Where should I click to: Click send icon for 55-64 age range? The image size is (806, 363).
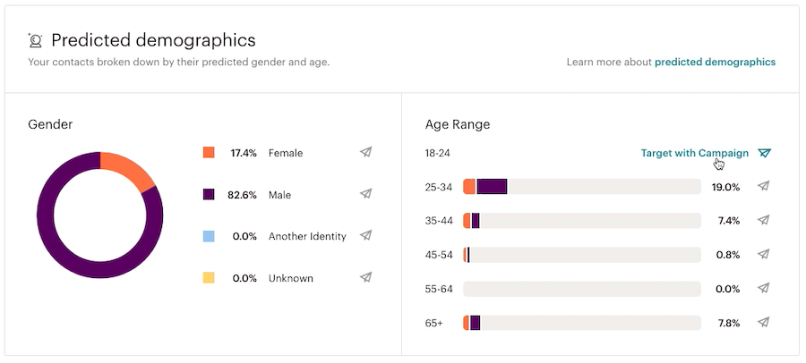pyautogui.click(x=763, y=288)
